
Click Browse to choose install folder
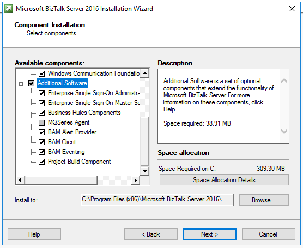[x=264, y=200]
